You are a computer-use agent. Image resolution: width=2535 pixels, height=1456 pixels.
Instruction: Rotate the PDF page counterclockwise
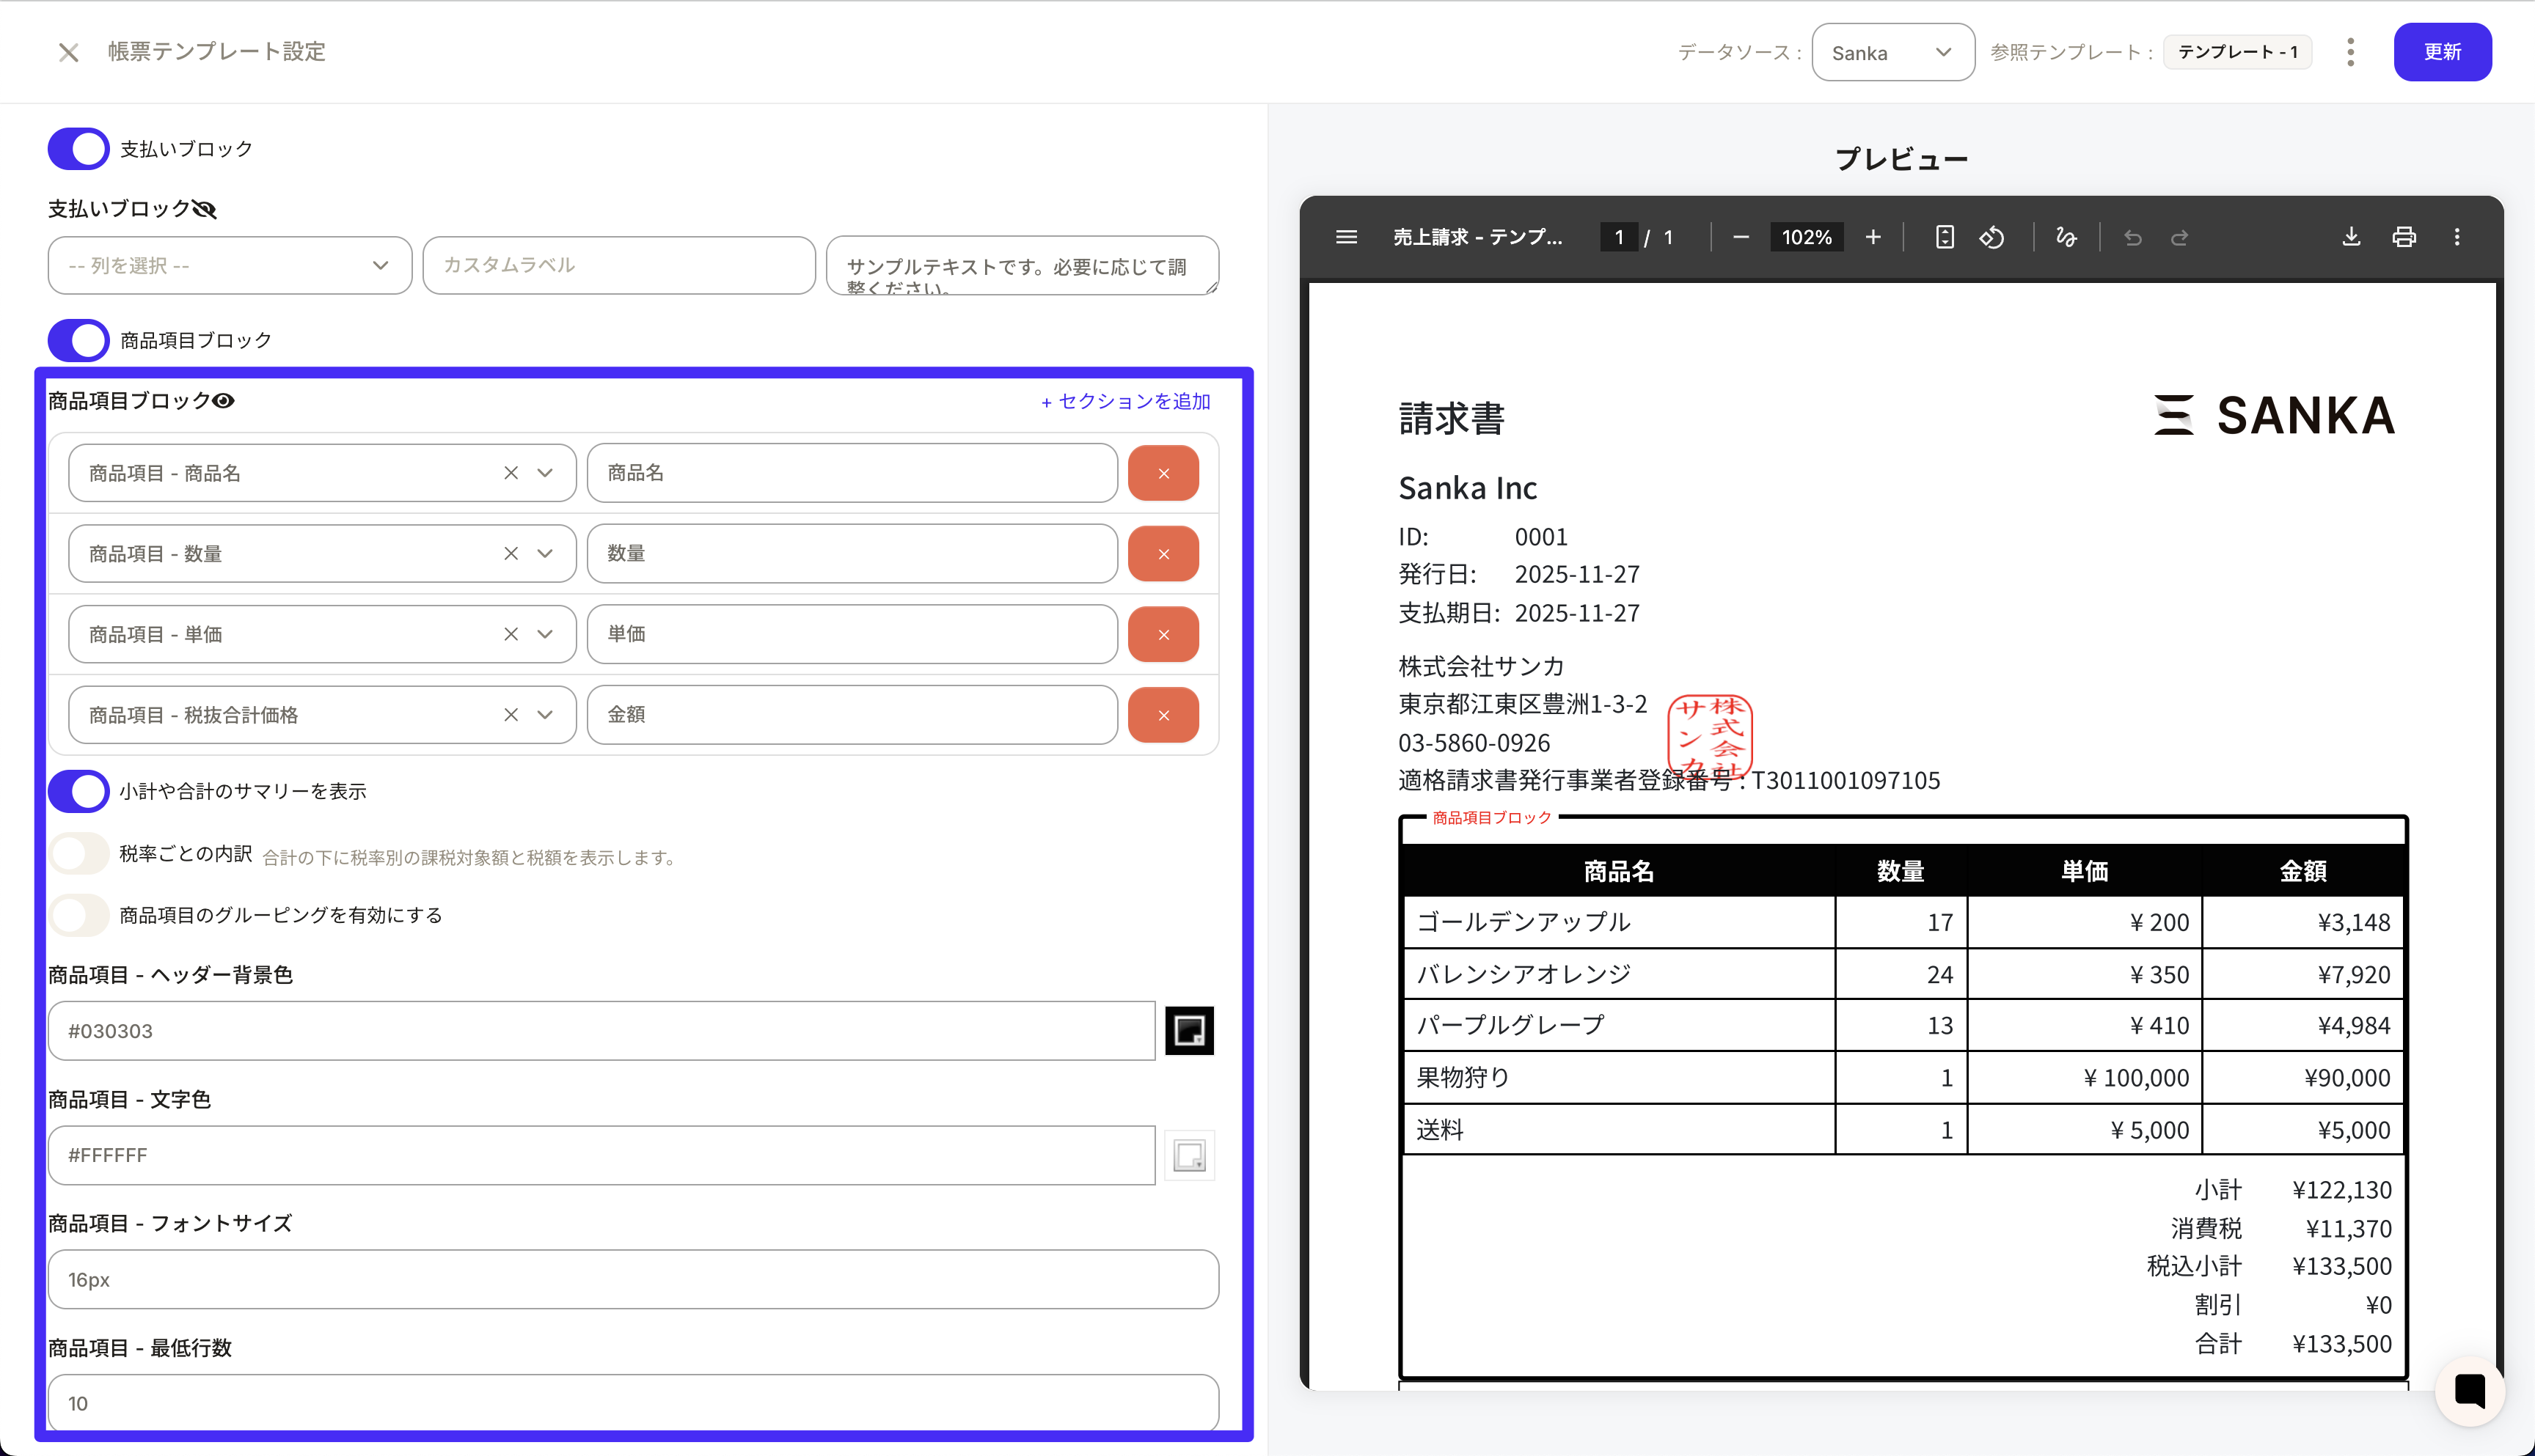tap(1991, 237)
